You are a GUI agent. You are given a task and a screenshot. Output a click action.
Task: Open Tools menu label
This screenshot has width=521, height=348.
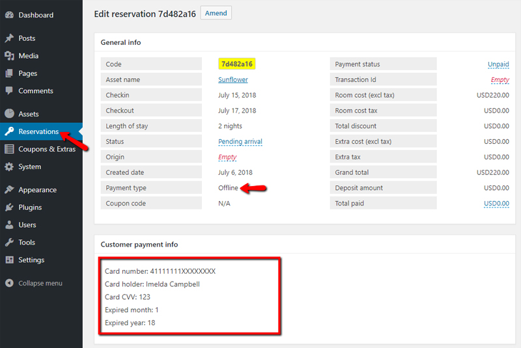[27, 242]
